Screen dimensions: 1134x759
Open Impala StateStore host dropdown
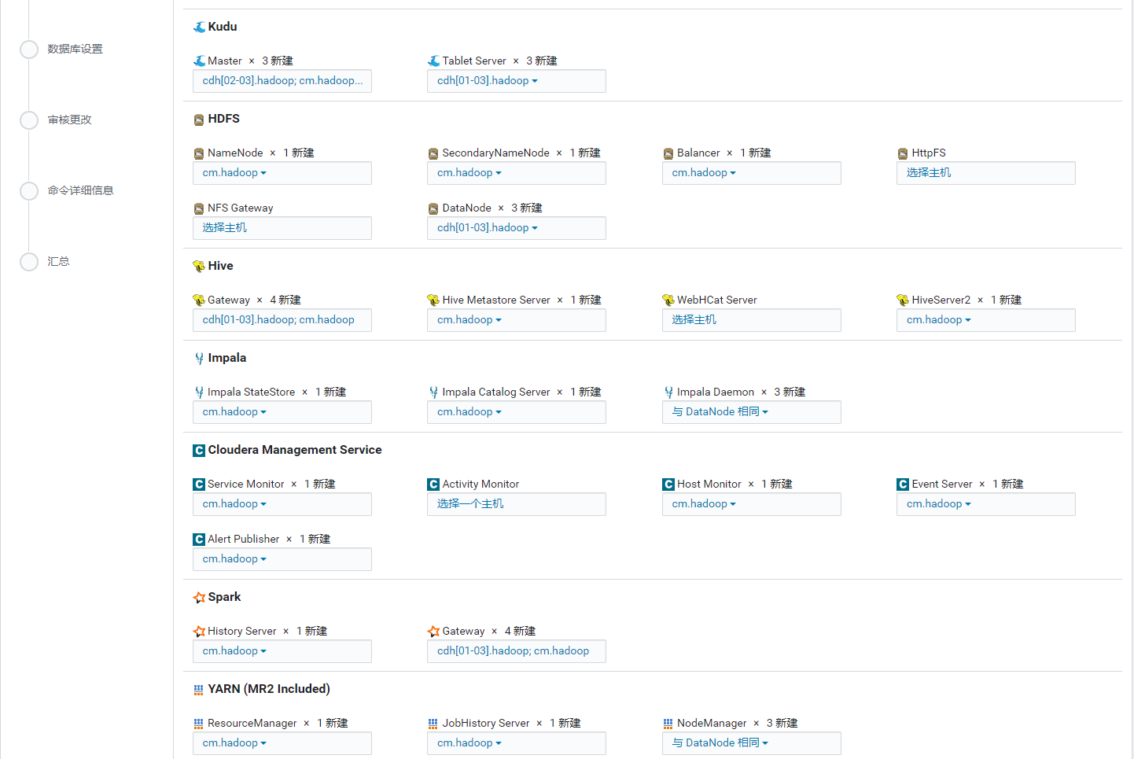[282, 412]
